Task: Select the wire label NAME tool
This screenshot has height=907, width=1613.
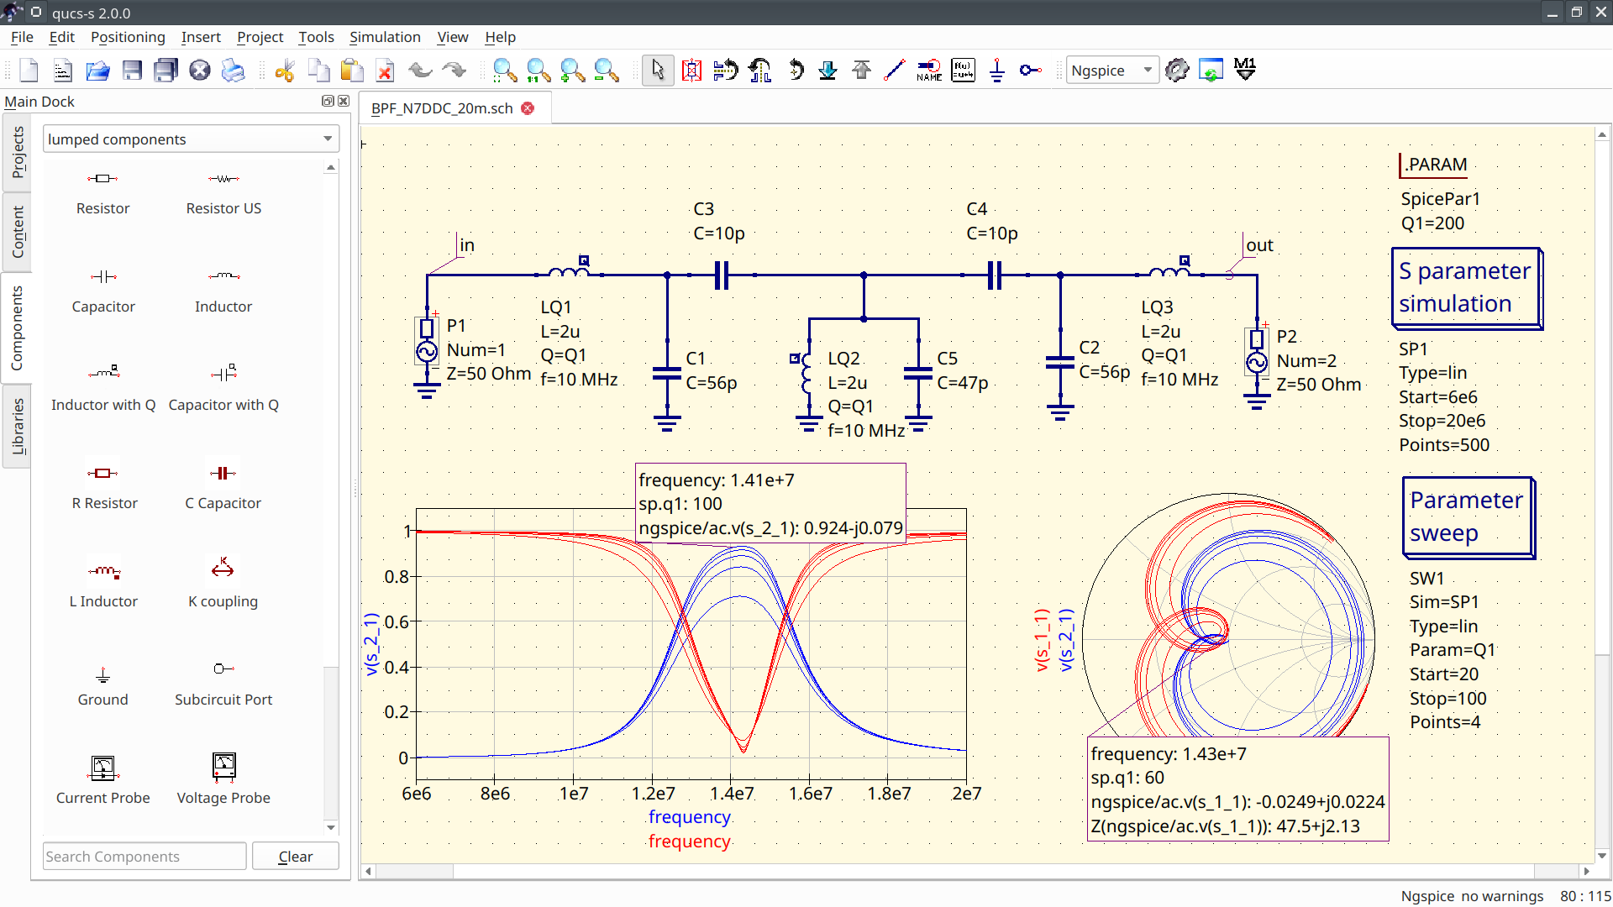Action: click(929, 71)
